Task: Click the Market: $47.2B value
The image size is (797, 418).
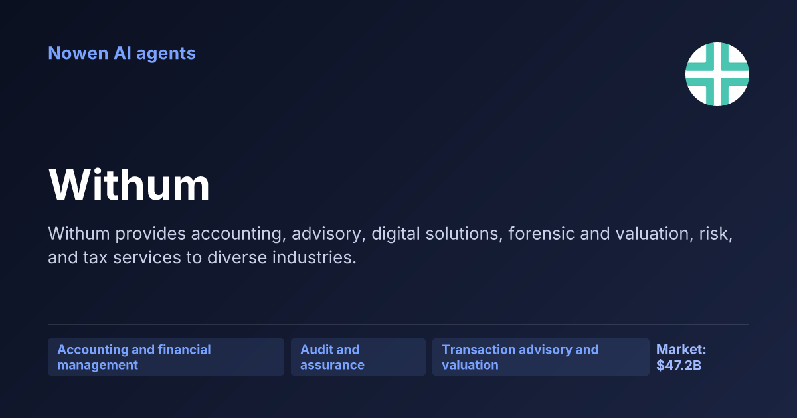Action: (681, 357)
